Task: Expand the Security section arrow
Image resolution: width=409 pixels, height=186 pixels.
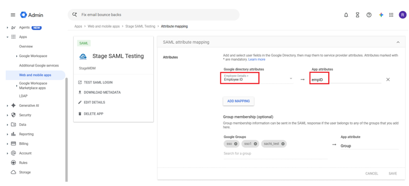Action: [x=7, y=115]
